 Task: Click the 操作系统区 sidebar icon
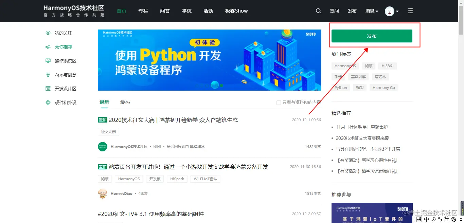tap(48, 61)
